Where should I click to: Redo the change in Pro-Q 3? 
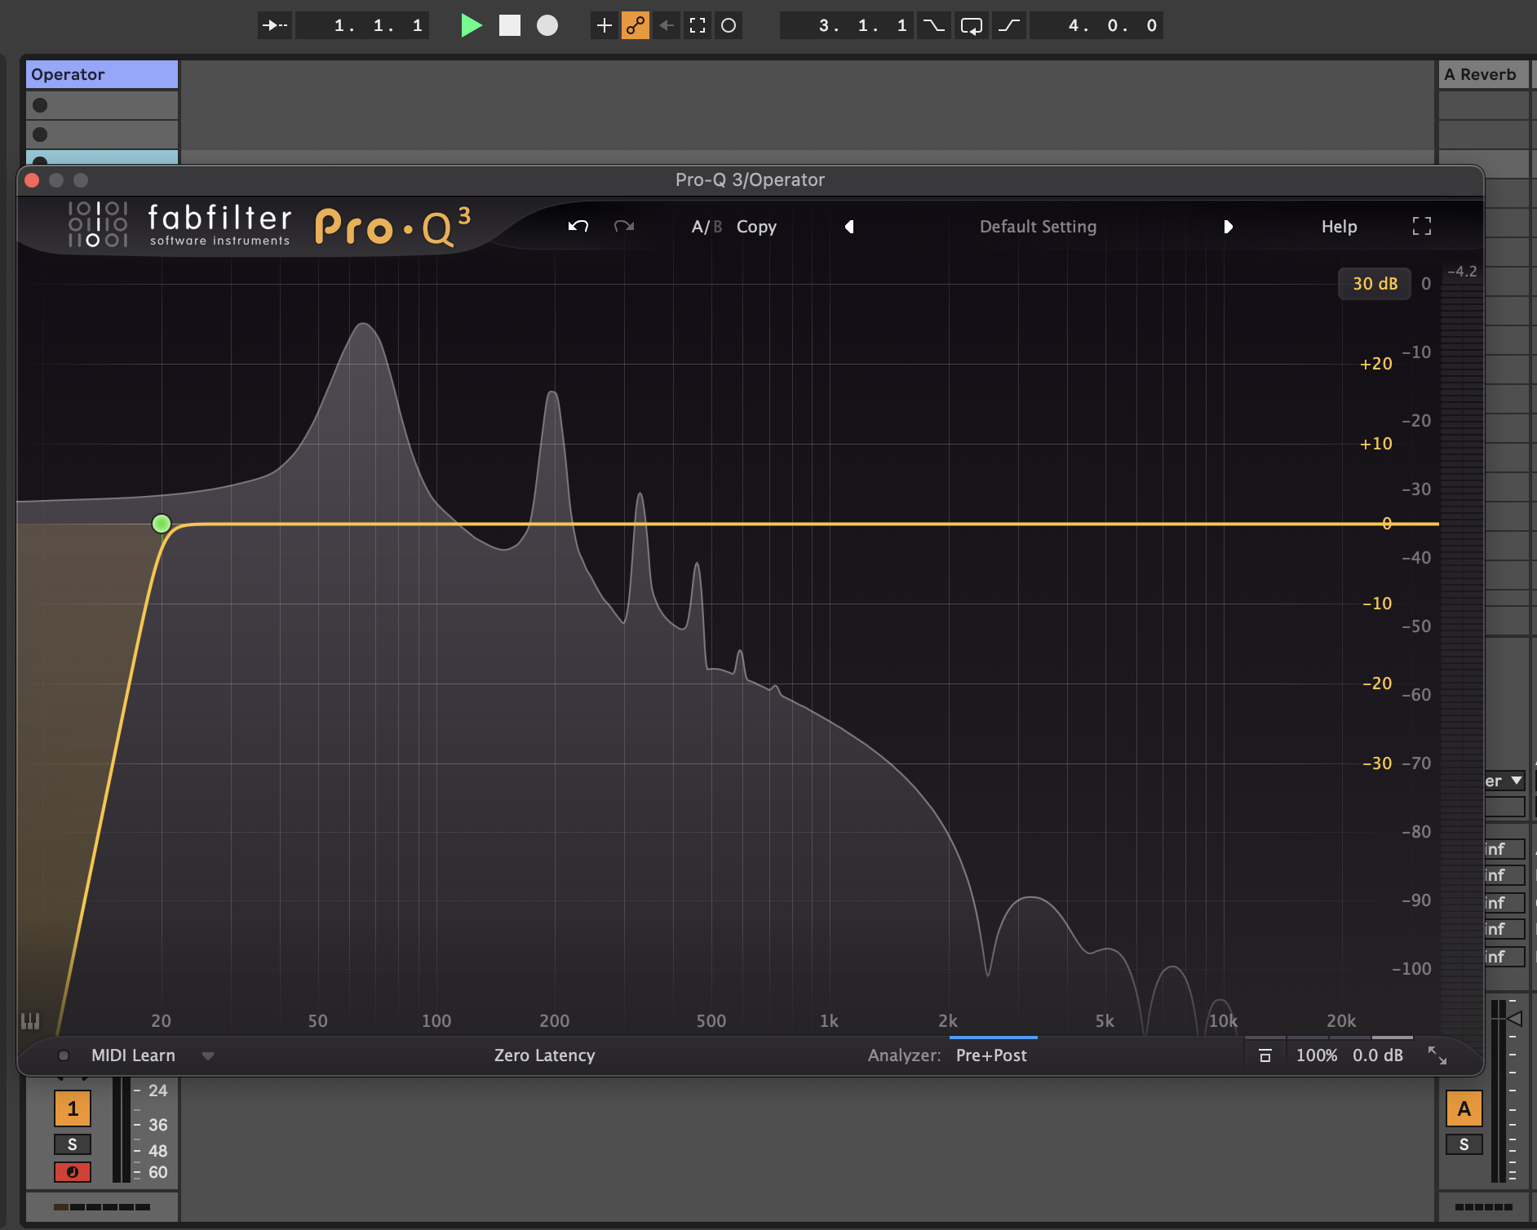pos(624,226)
